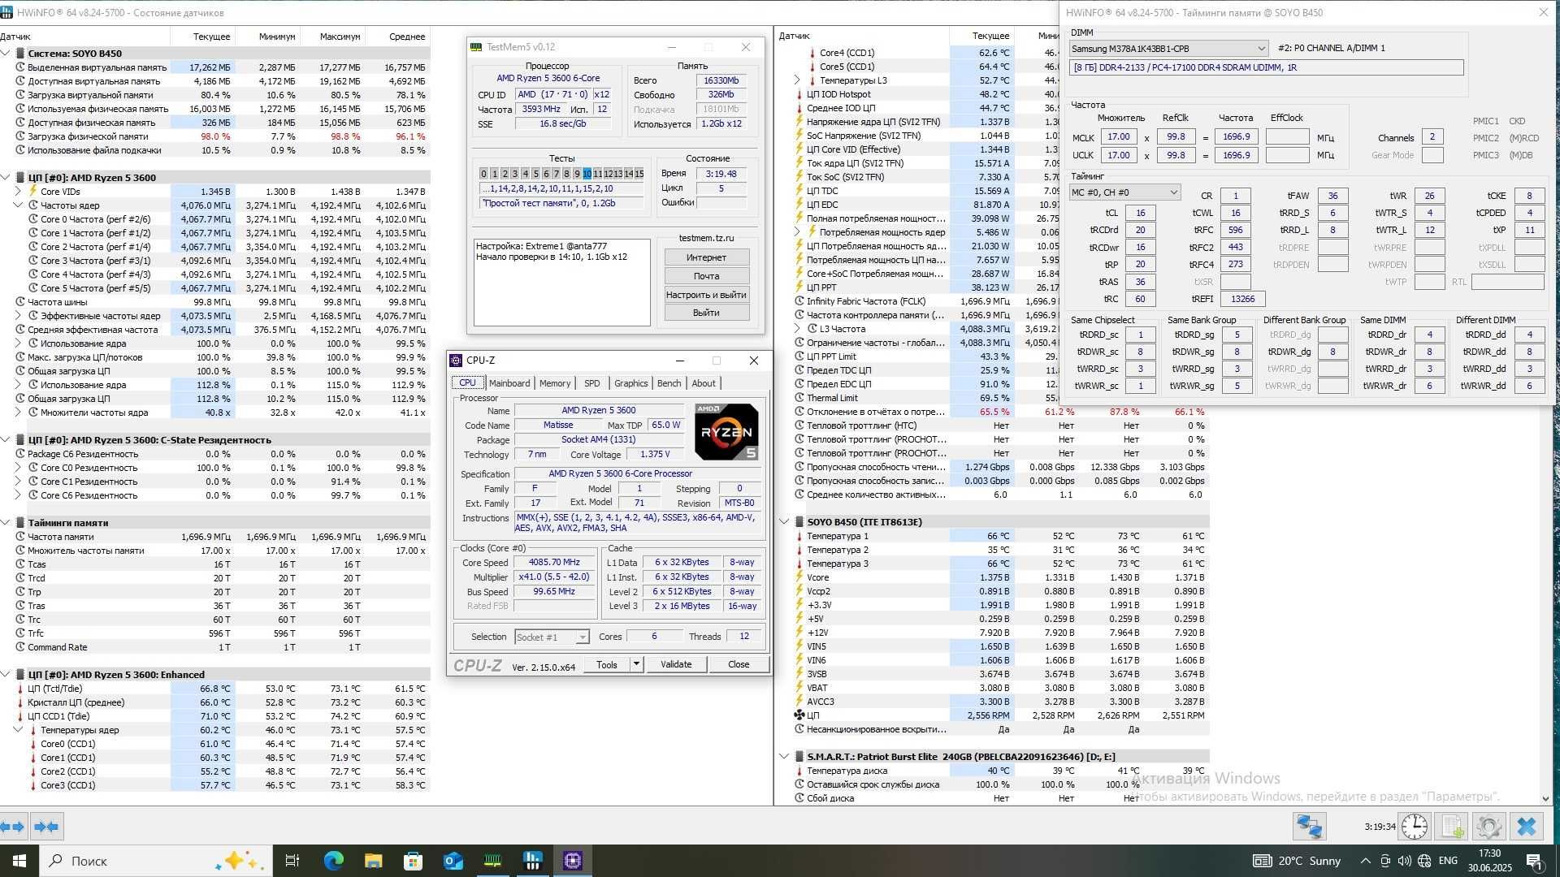The image size is (1560, 877).
Task: Start logging with the sheet-plus icon
Action: 1452,827
